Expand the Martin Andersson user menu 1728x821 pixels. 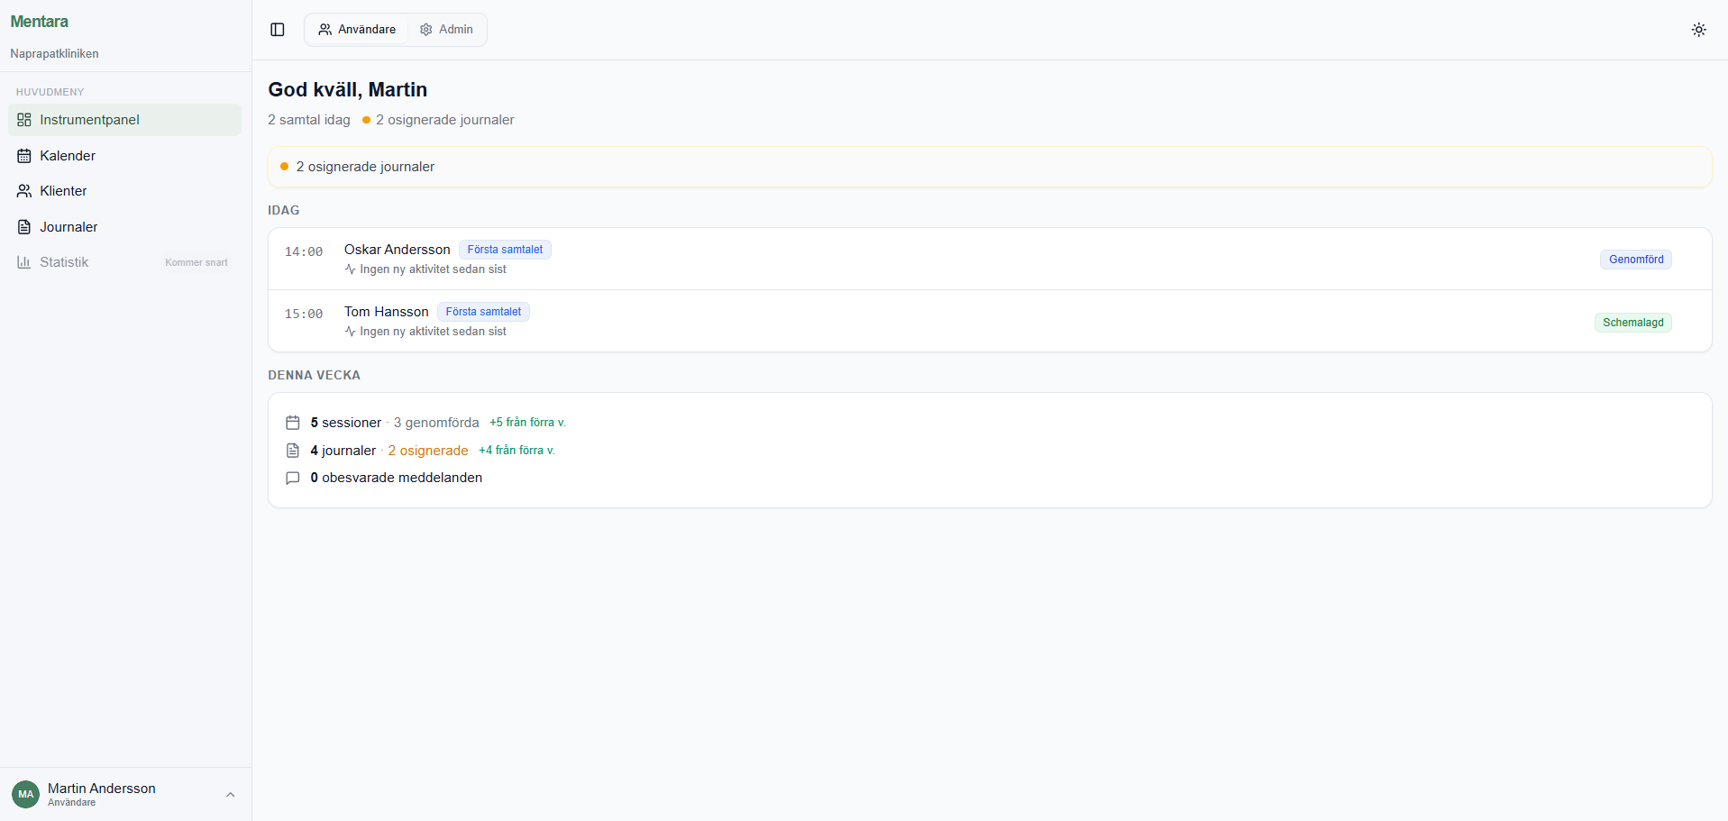pyautogui.click(x=230, y=794)
